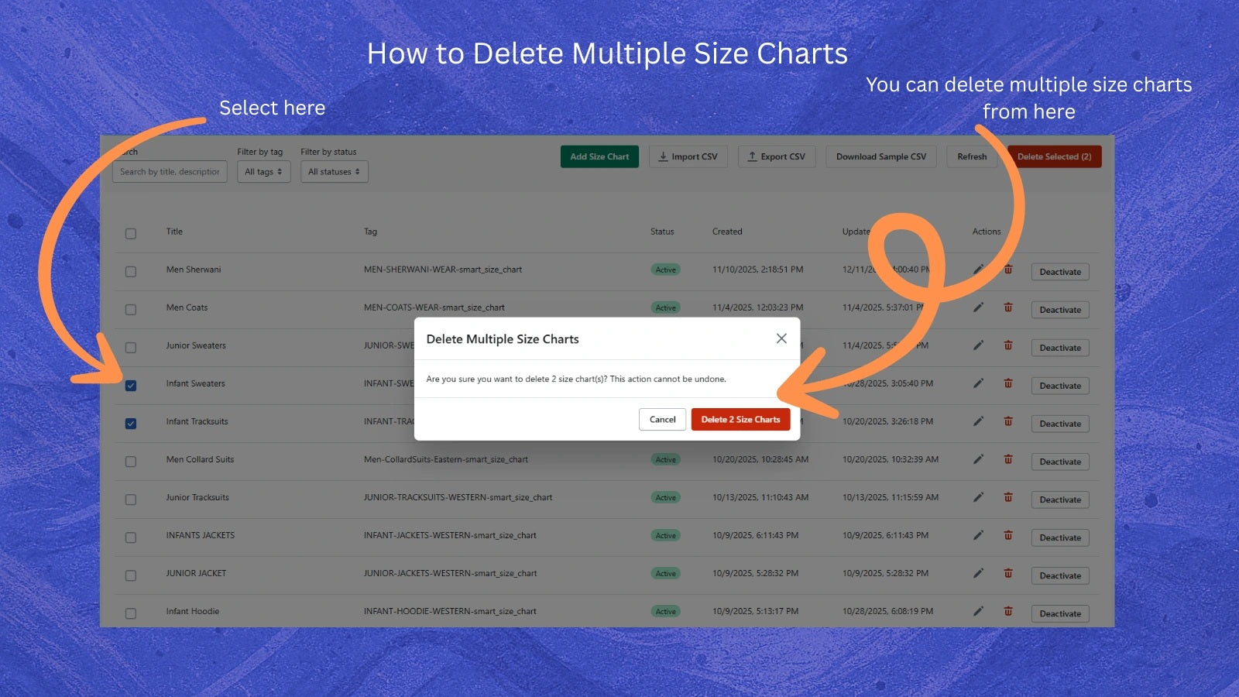
Task: Click the search by title input field
Action: [170, 171]
